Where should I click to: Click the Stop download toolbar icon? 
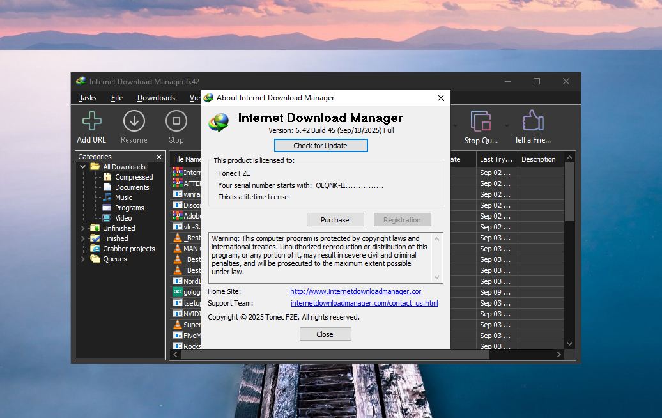coord(176,121)
